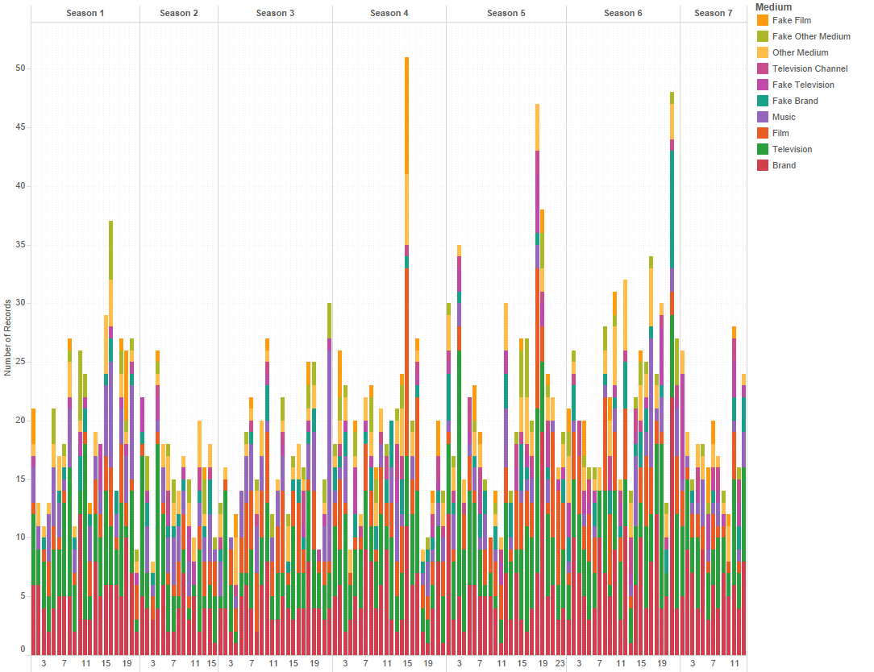Select the Season 6 column header
This screenshot has height=672, width=874.
(x=623, y=14)
